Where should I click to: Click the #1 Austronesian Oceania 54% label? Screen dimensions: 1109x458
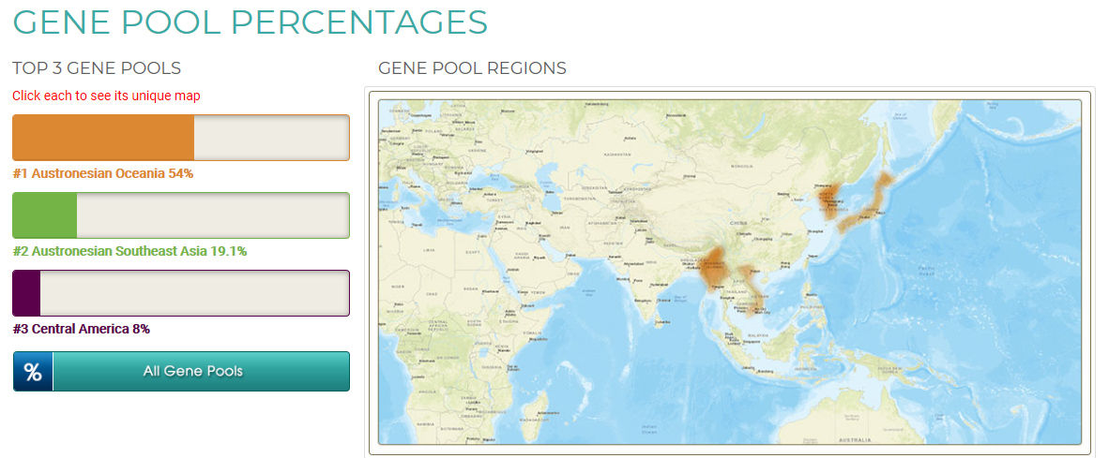tap(103, 173)
